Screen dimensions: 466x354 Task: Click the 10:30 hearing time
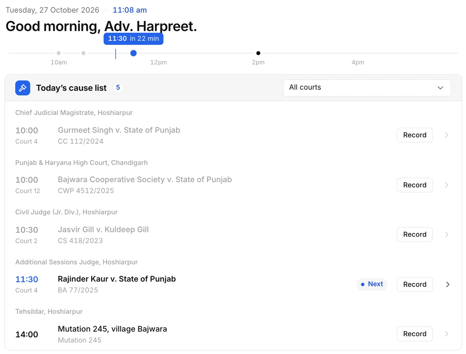(x=27, y=230)
